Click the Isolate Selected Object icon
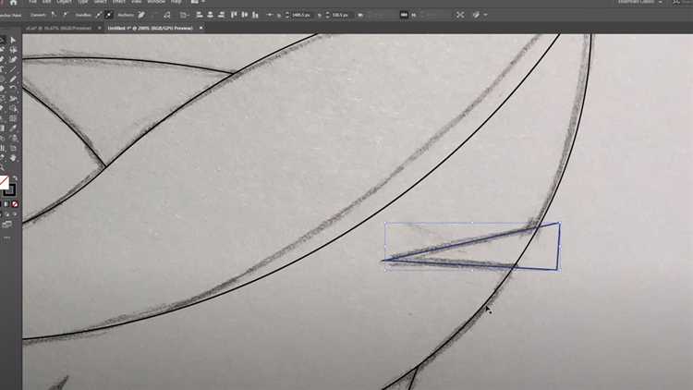The width and height of the screenshot is (693, 390). click(460, 15)
